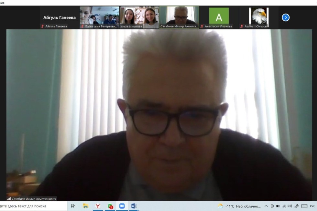Image resolution: width=317 pixels, height=211 pixels.
Task: Open the app with red notification badge
Action: [x=110, y=206]
